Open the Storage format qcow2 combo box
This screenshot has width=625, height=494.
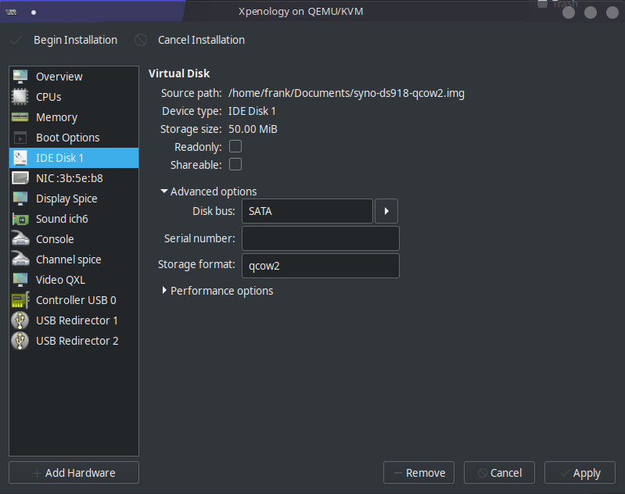click(321, 266)
